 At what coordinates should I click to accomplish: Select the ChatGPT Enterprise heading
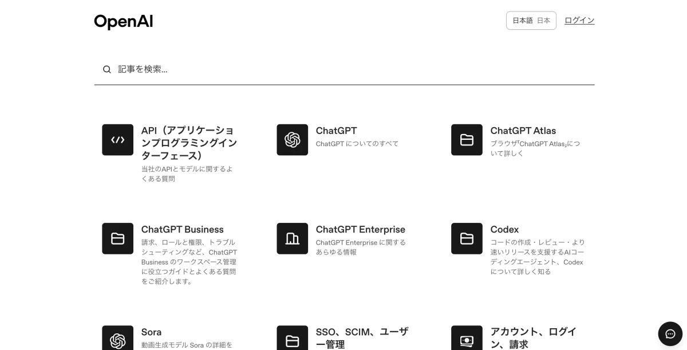pos(361,229)
